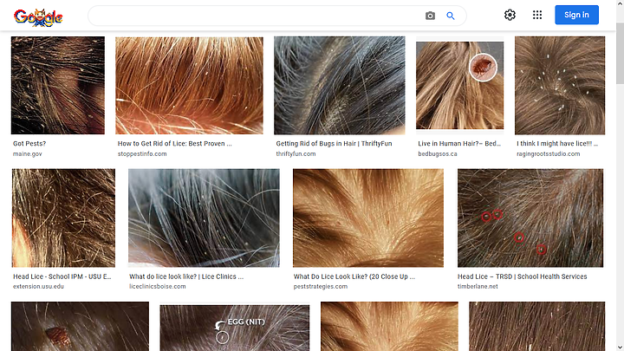
Task: Open the Google apps grid
Action: (x=537, y=15)
